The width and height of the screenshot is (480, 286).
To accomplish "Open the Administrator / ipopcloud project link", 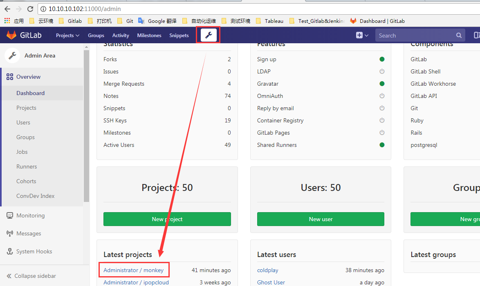I will click(x=136, y=282).
